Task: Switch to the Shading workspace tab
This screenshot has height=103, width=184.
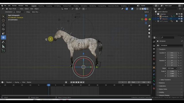Action: tap(76, 6)
